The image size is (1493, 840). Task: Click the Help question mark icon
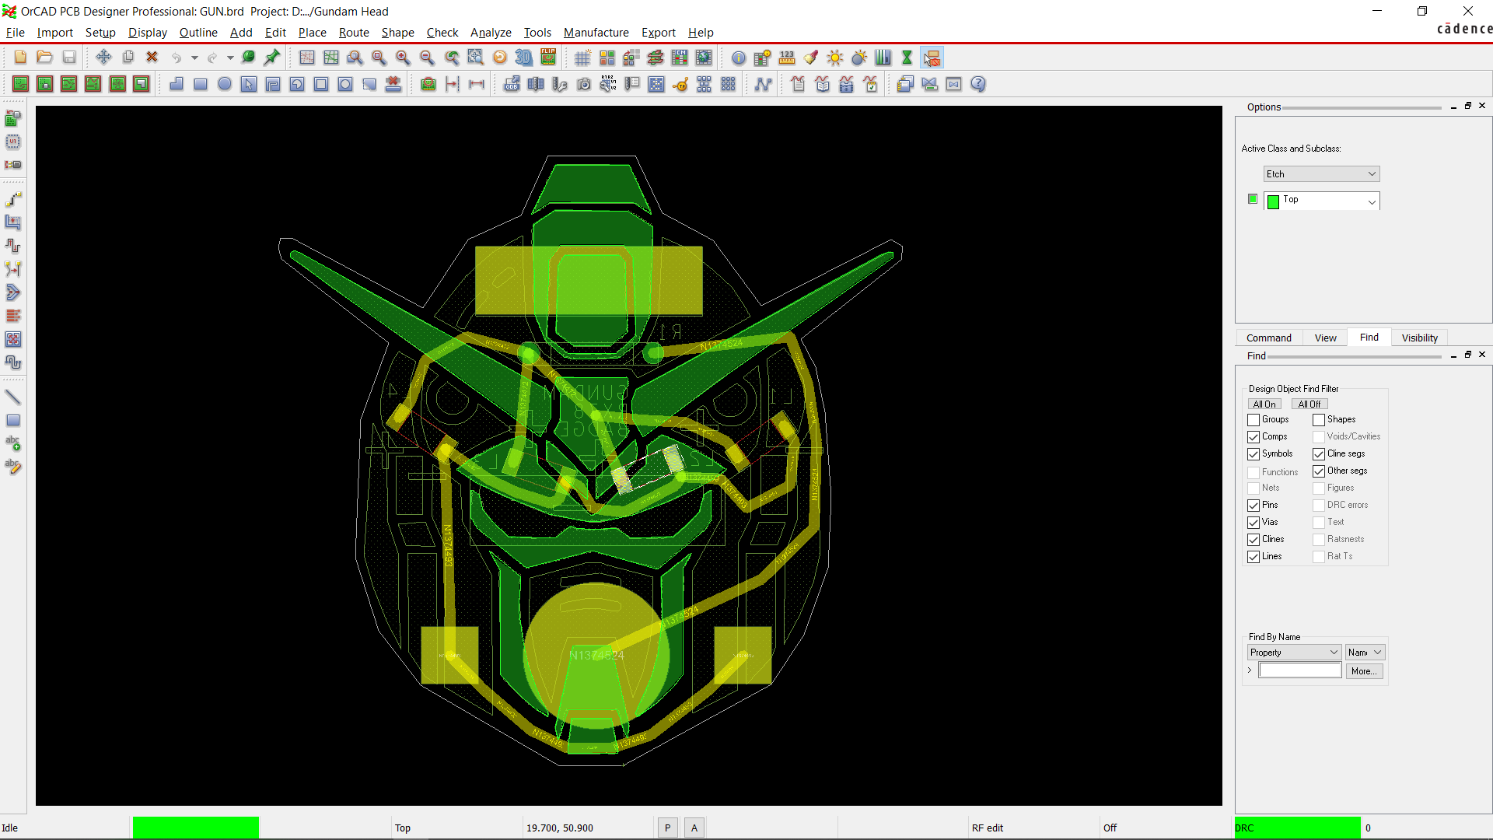[x=978, y=84]
